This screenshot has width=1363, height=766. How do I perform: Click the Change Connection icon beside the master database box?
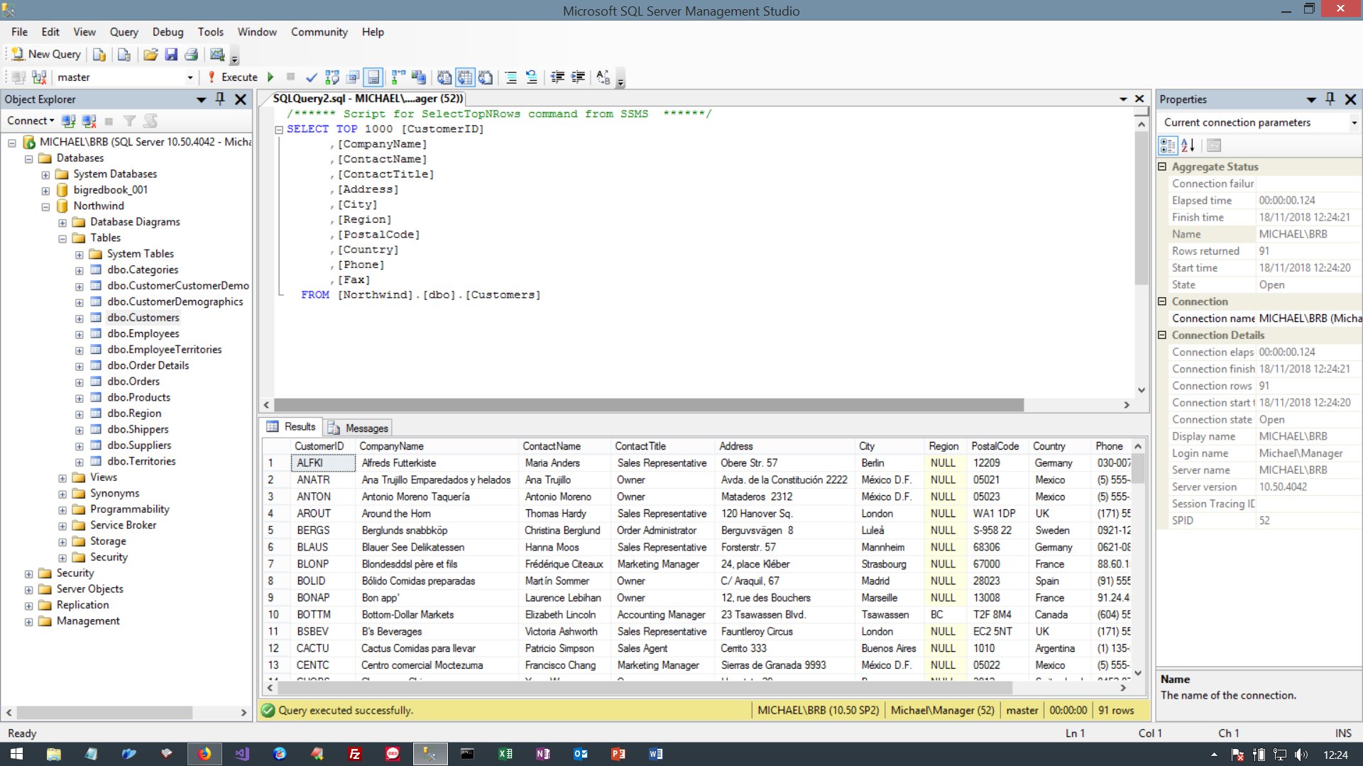pyautogui.click(x=39, y=77)
